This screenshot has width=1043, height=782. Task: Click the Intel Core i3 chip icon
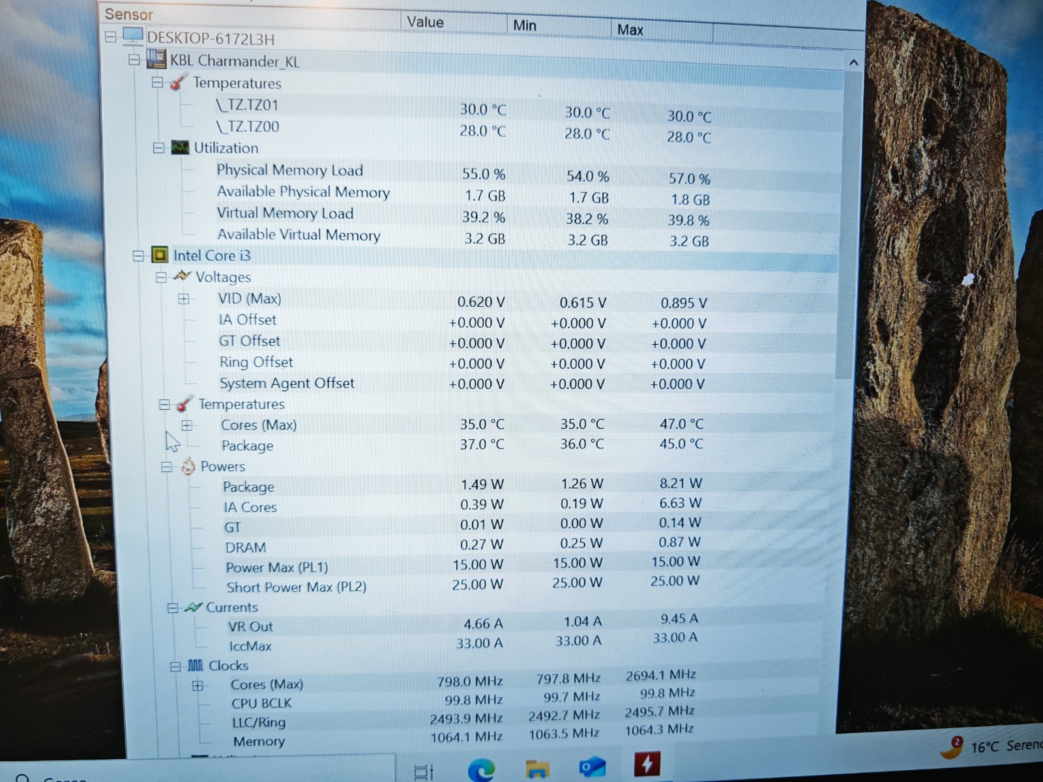click(x=160, y=255)
